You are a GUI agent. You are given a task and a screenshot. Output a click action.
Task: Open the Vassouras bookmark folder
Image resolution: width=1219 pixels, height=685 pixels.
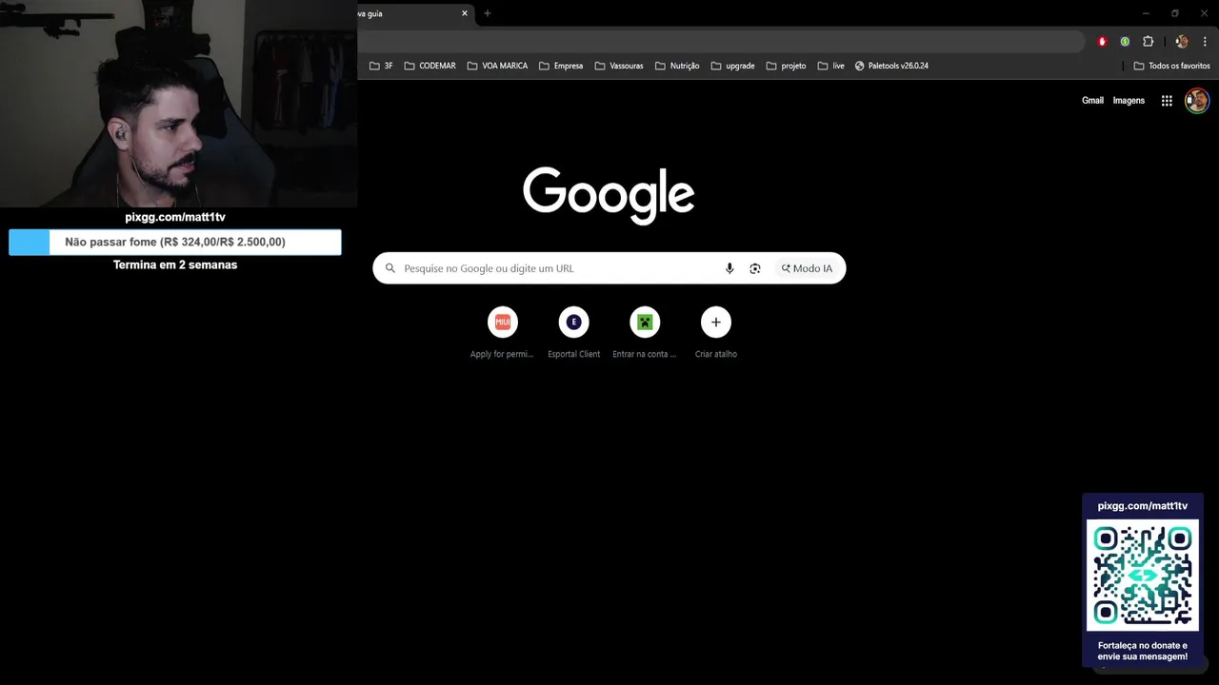click(619, 66)
